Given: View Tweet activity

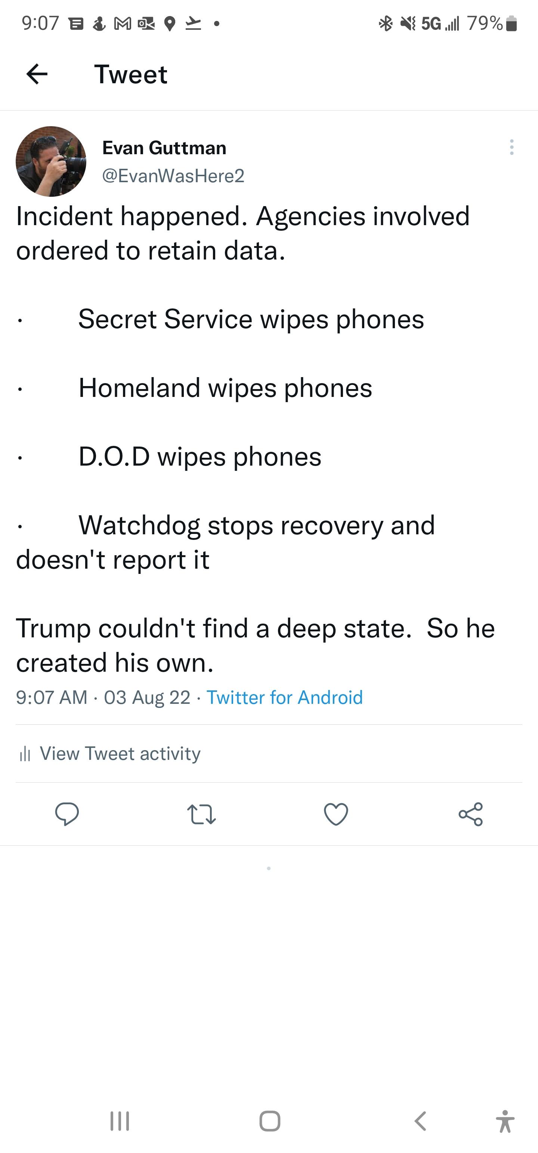Looking at the screenshot, I should point(120,753).
